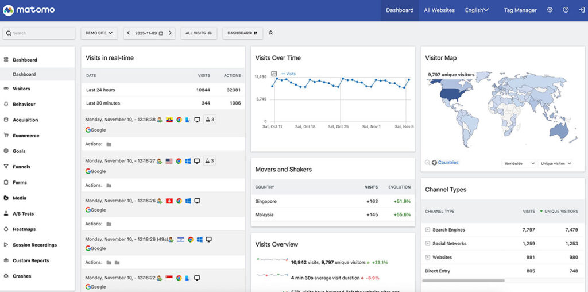Click the Session Recordings play icon

(6, 245)
